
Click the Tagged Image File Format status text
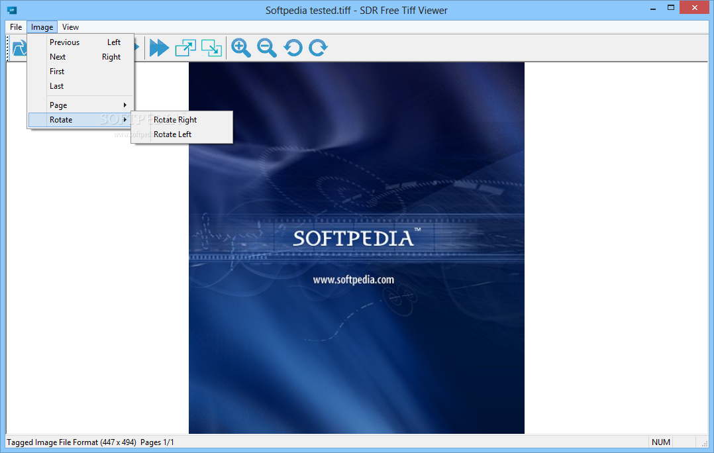point(72,442)
